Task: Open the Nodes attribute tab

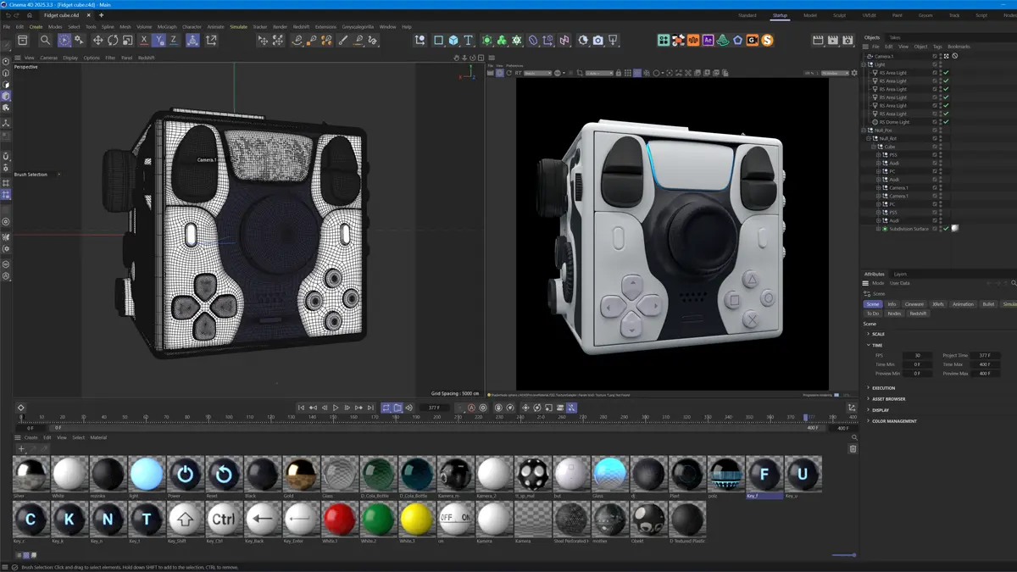Action: pos(894,314)
